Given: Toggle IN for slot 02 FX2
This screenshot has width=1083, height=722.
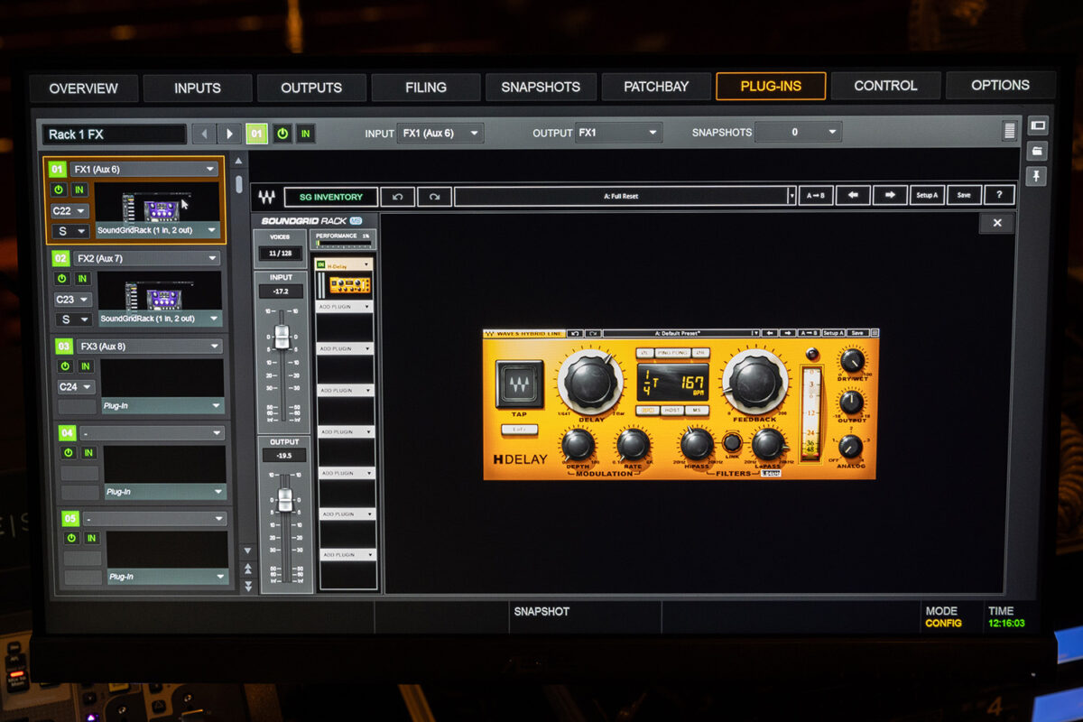Looking at the screenshot, I should coord(83,278).
